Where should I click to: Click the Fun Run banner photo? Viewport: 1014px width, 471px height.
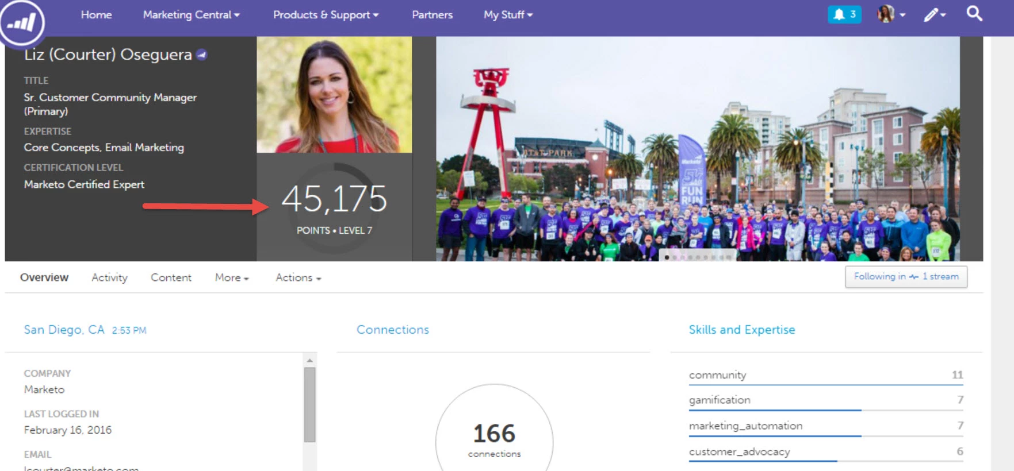[x=698, y=149]
